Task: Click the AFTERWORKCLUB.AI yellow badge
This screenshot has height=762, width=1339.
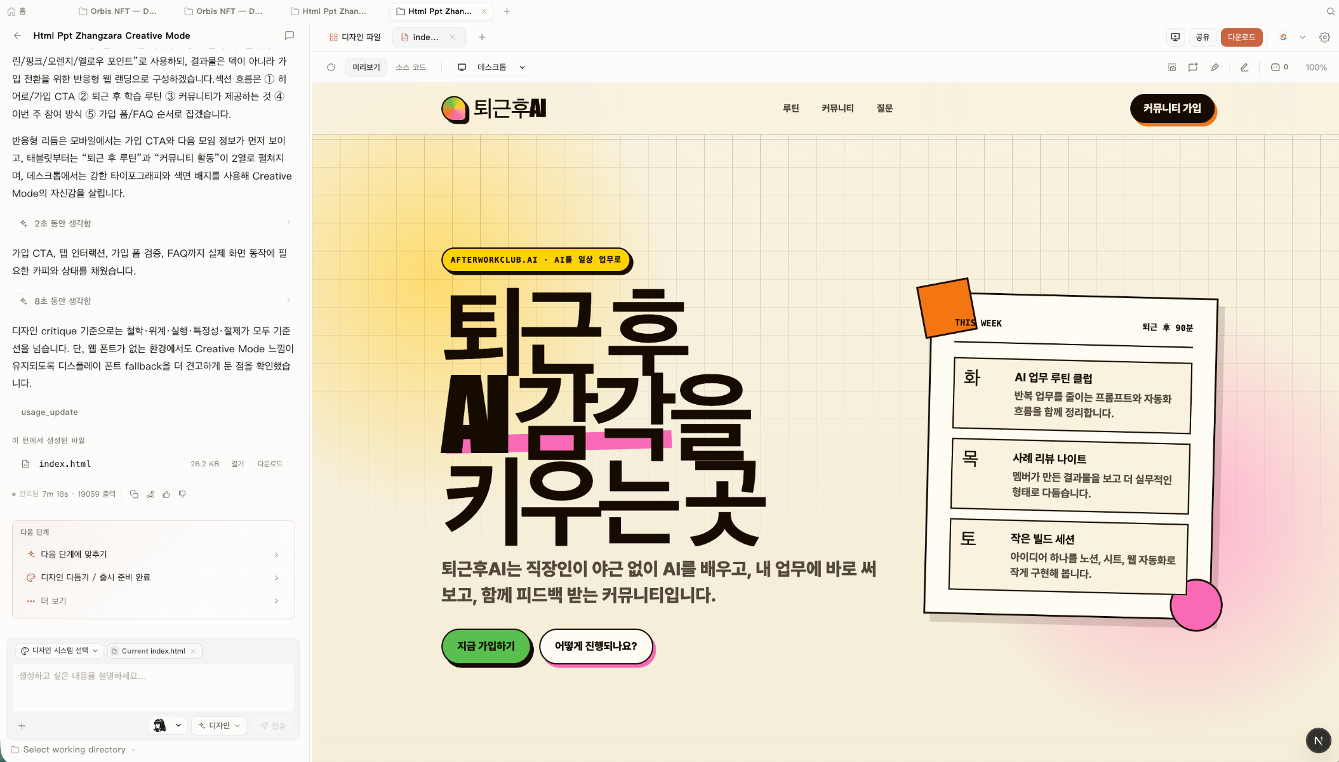Action: tap(535, 260)
